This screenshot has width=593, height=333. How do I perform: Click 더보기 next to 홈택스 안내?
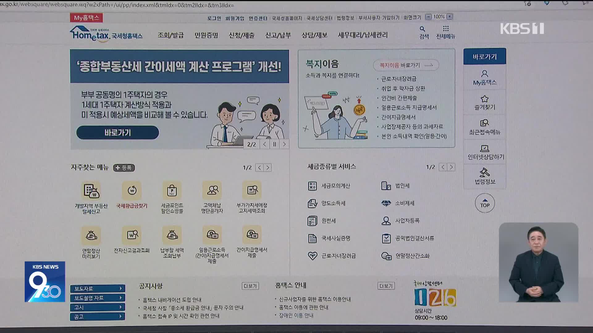(x=386, y=286)
